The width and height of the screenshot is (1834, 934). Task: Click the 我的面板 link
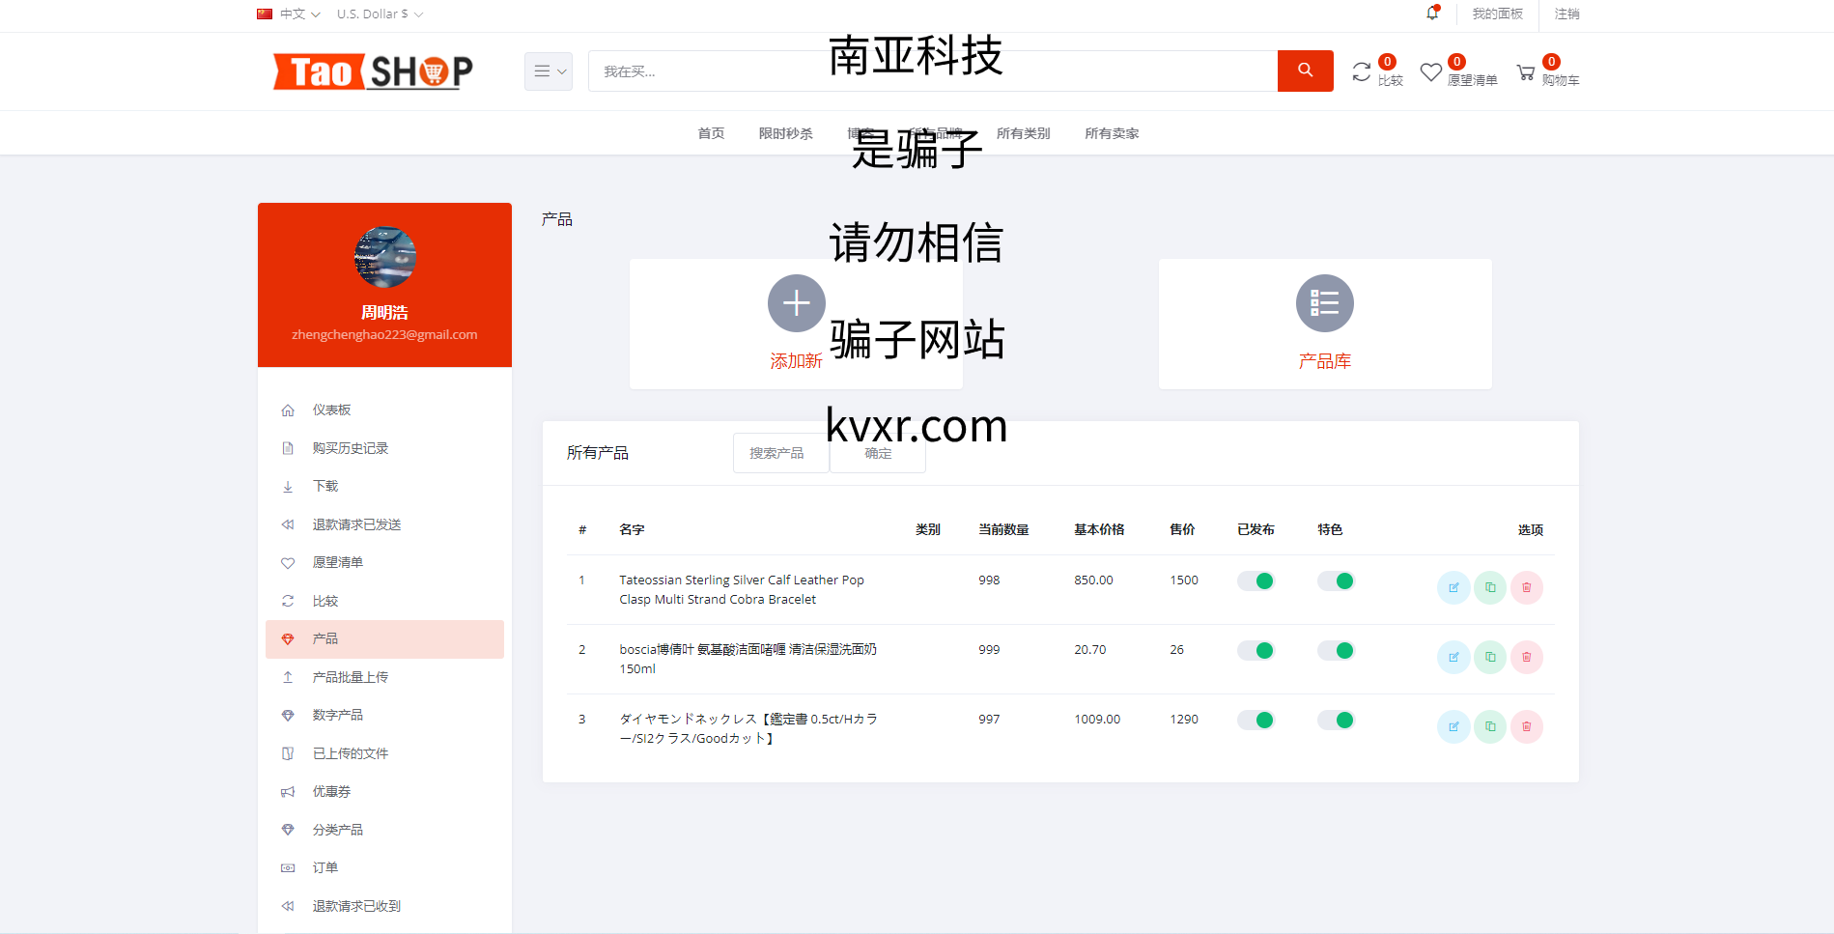click(x=1497, y=14)
